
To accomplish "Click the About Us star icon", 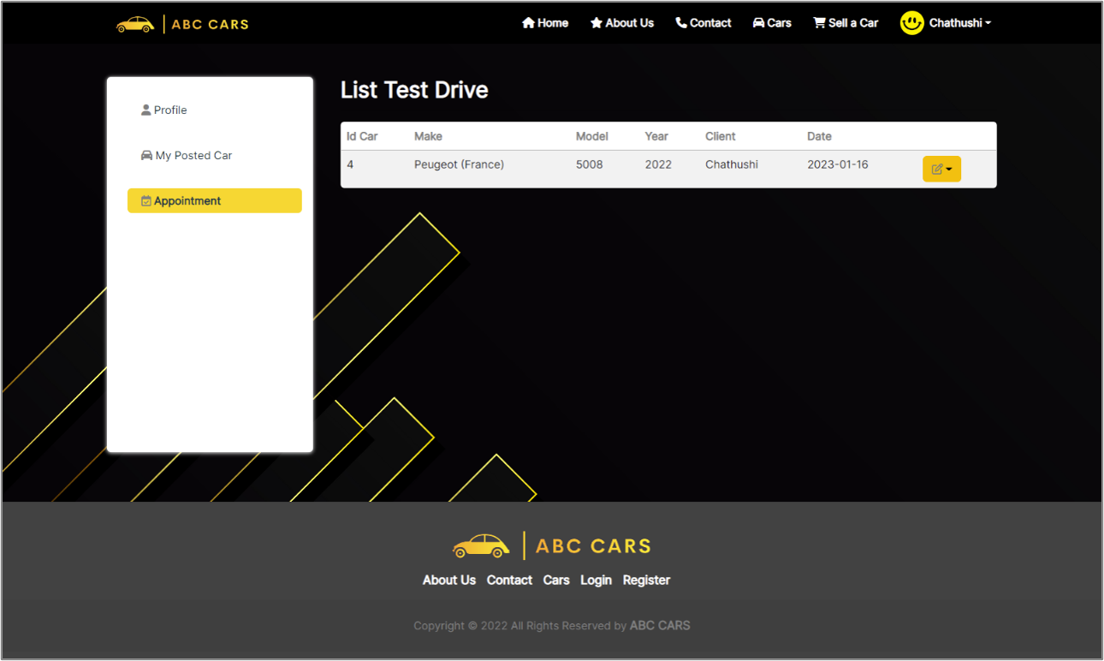I will click(x=595, y=23).
